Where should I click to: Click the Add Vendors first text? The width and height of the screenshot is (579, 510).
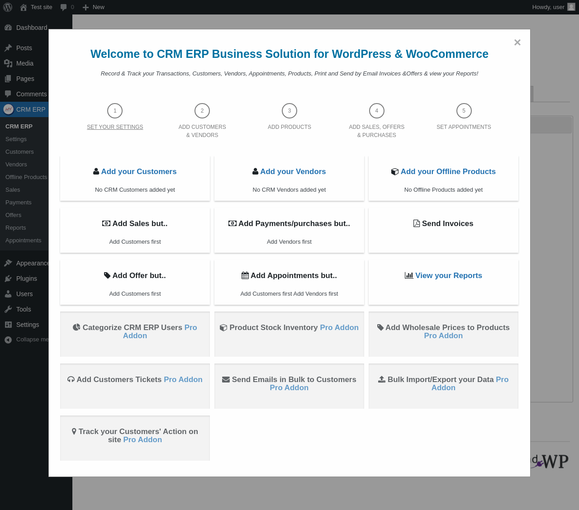289,242
